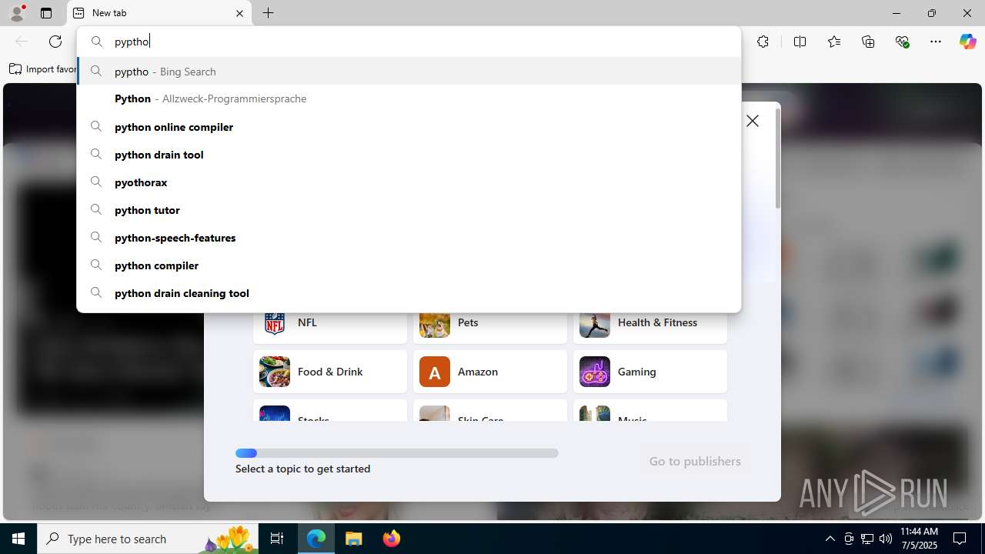
Task: Open the taskbar clock and date
Action: [919, 539]
